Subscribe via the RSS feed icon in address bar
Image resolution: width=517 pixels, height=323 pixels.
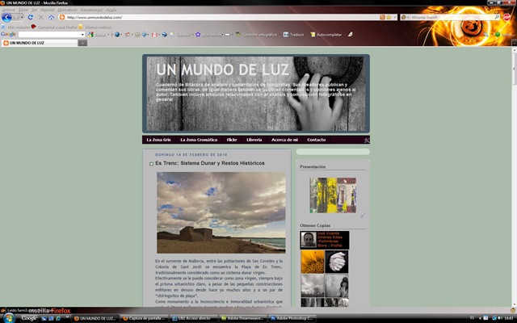tap(382, 17)
